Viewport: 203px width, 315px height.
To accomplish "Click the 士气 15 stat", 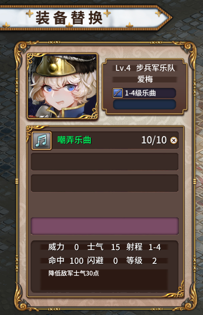I will (103, 247).
